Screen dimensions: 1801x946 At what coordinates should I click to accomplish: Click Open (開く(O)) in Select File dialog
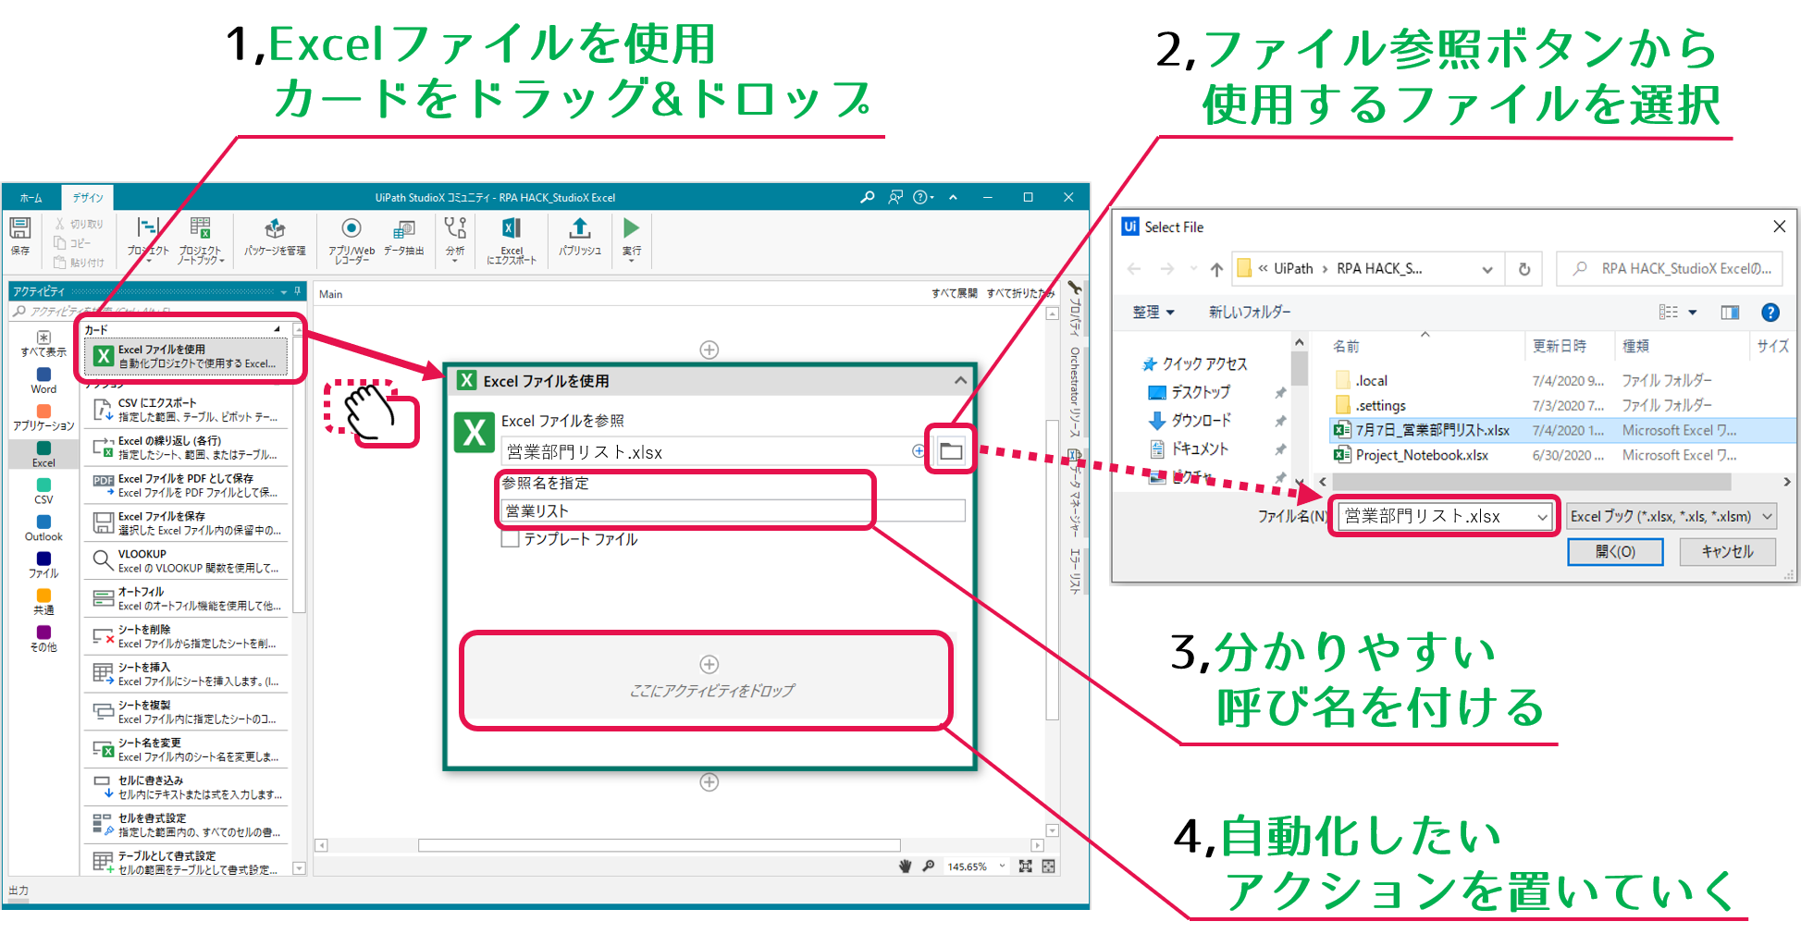click(x=1615, y=551)
